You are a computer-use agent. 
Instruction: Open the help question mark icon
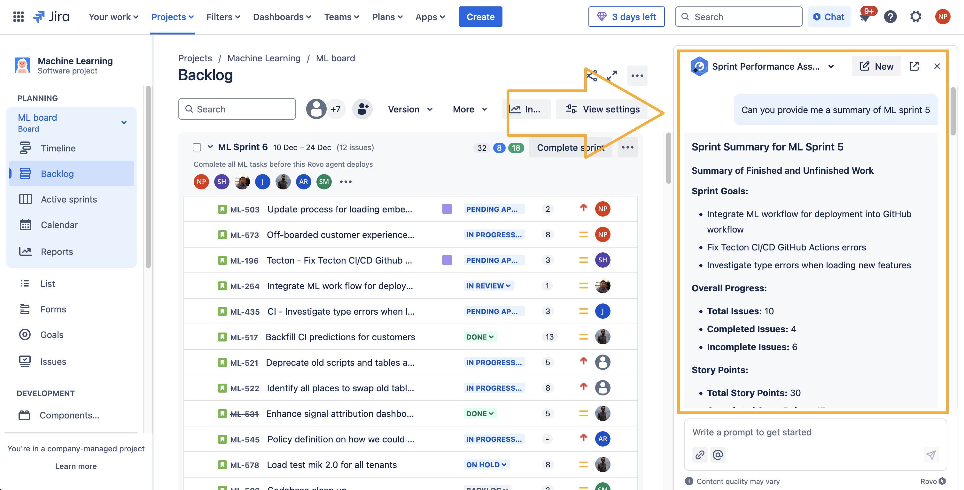pos(891,17)
